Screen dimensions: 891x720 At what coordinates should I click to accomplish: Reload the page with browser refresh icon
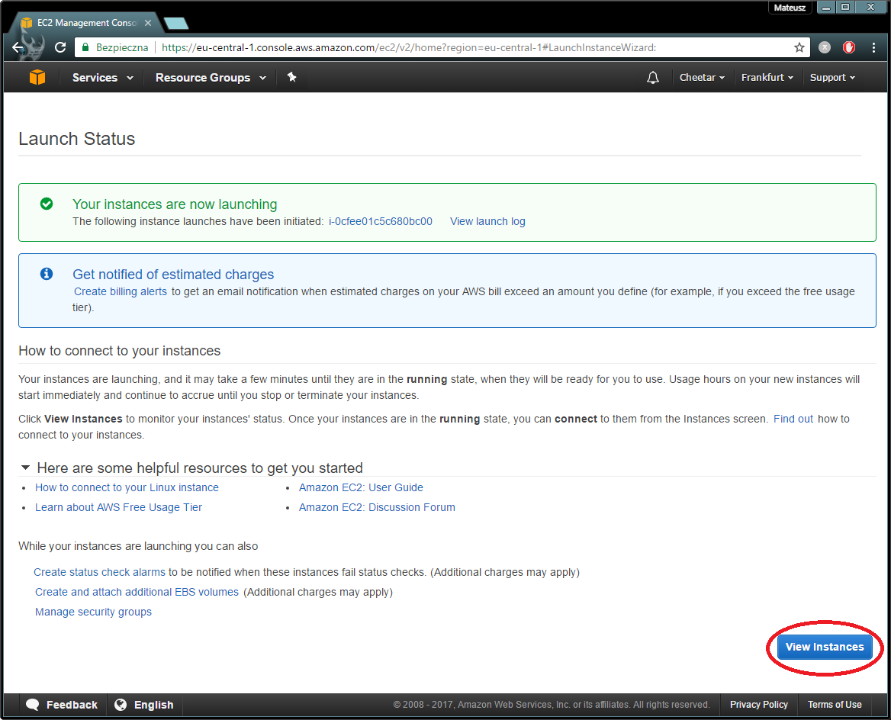pyautogui.click(x=60, y=47)
